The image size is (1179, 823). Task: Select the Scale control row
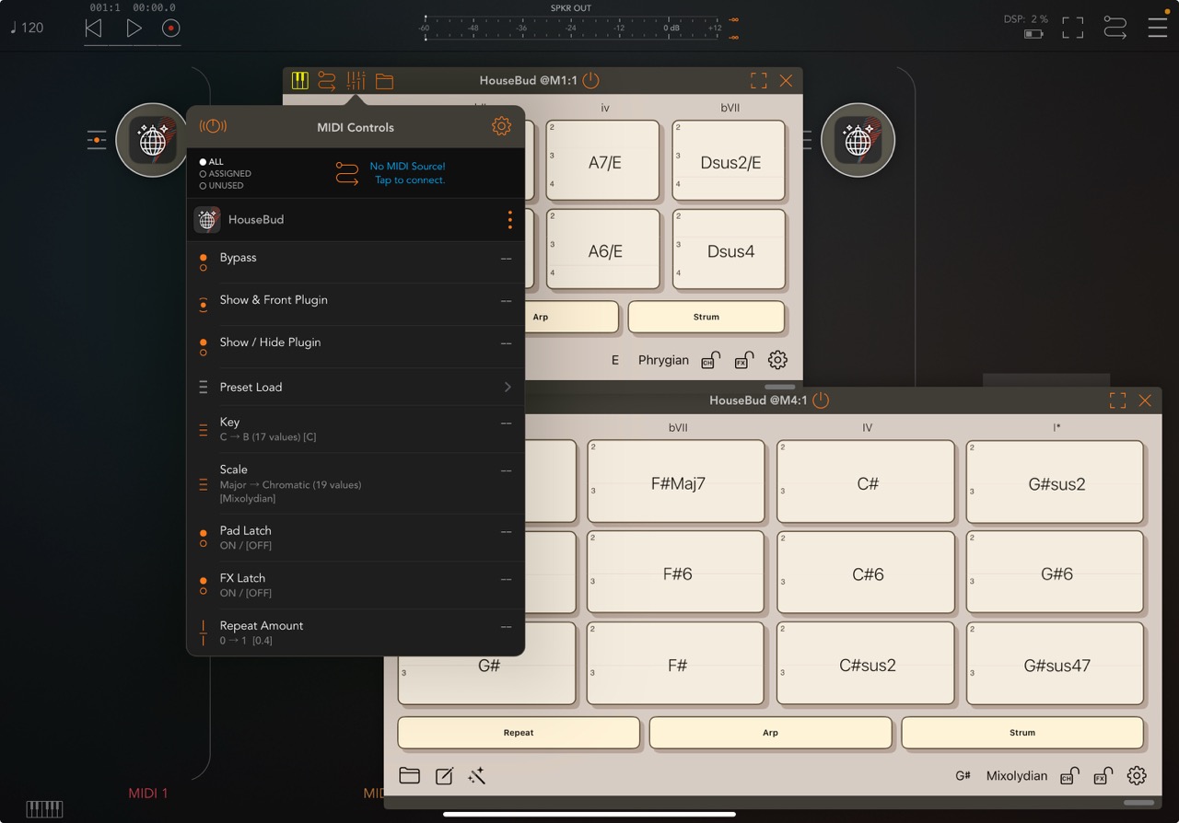click(x=356, y=483)
